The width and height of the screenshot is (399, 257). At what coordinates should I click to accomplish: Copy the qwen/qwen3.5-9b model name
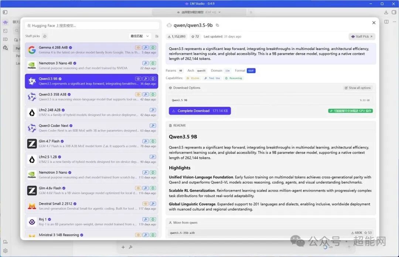click(x=217, y=25)
